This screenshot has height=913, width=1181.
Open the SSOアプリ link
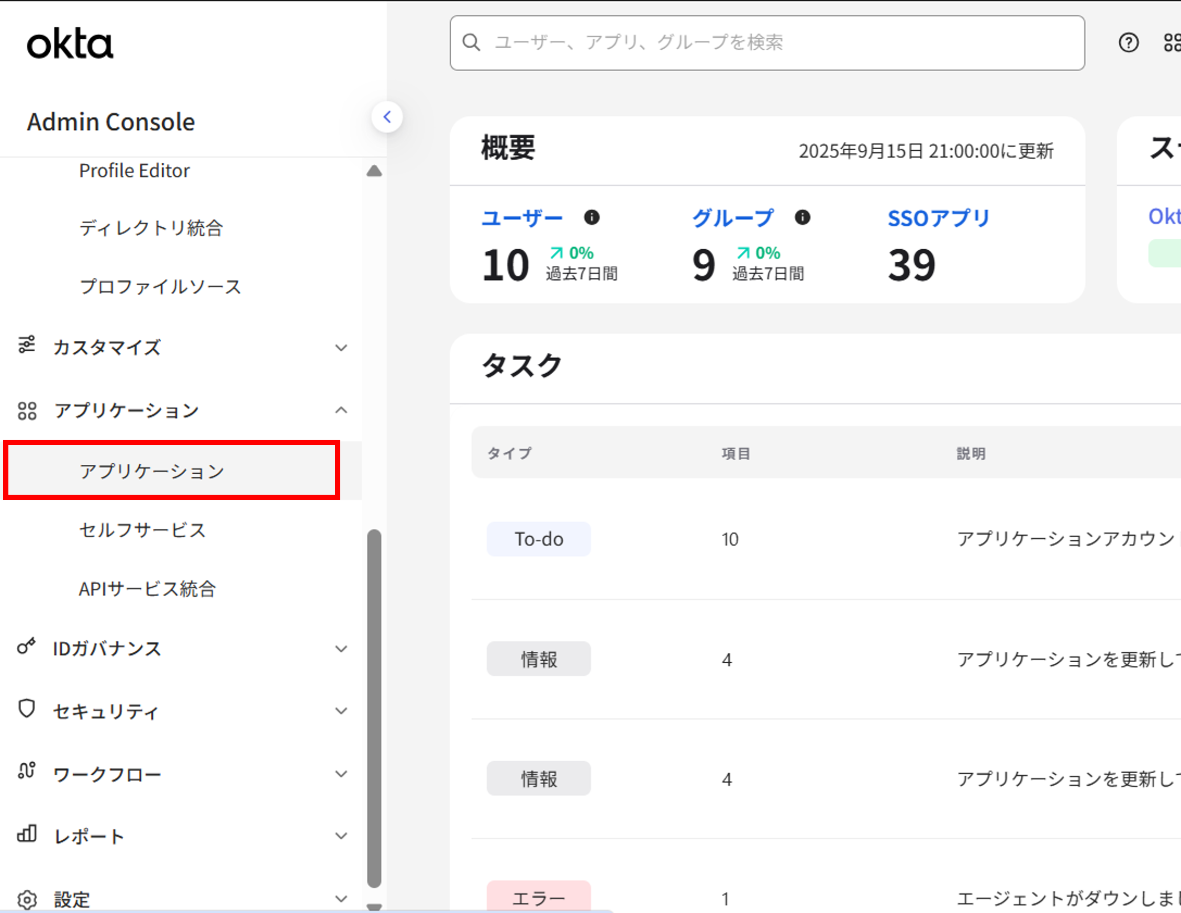point(938,218)
